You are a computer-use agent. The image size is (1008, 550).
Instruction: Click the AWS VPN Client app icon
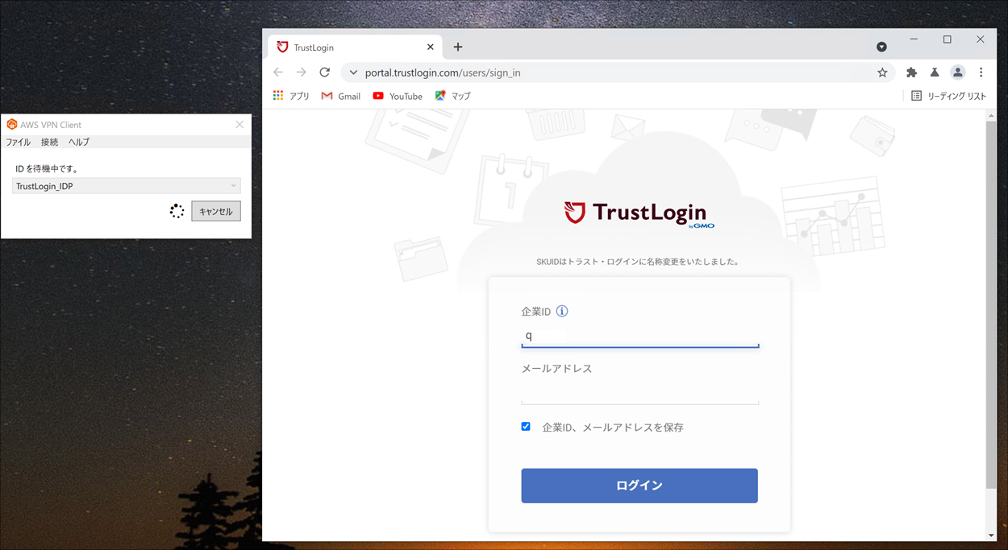coord(11,125)
